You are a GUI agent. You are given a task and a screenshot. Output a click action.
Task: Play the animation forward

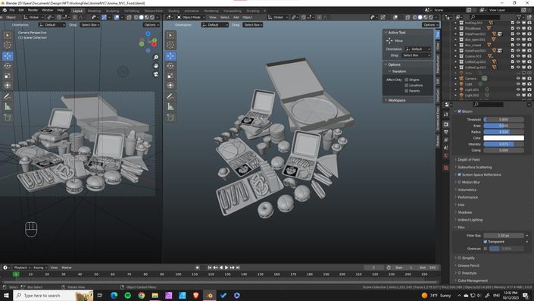[226, 268]
